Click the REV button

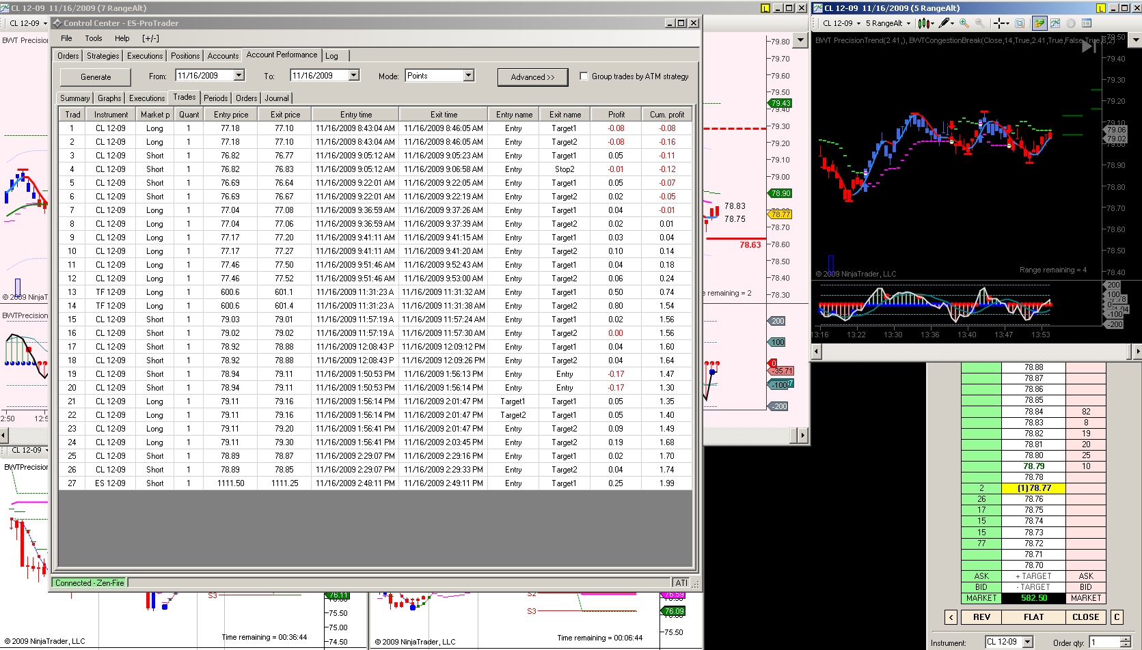[981, 617]
